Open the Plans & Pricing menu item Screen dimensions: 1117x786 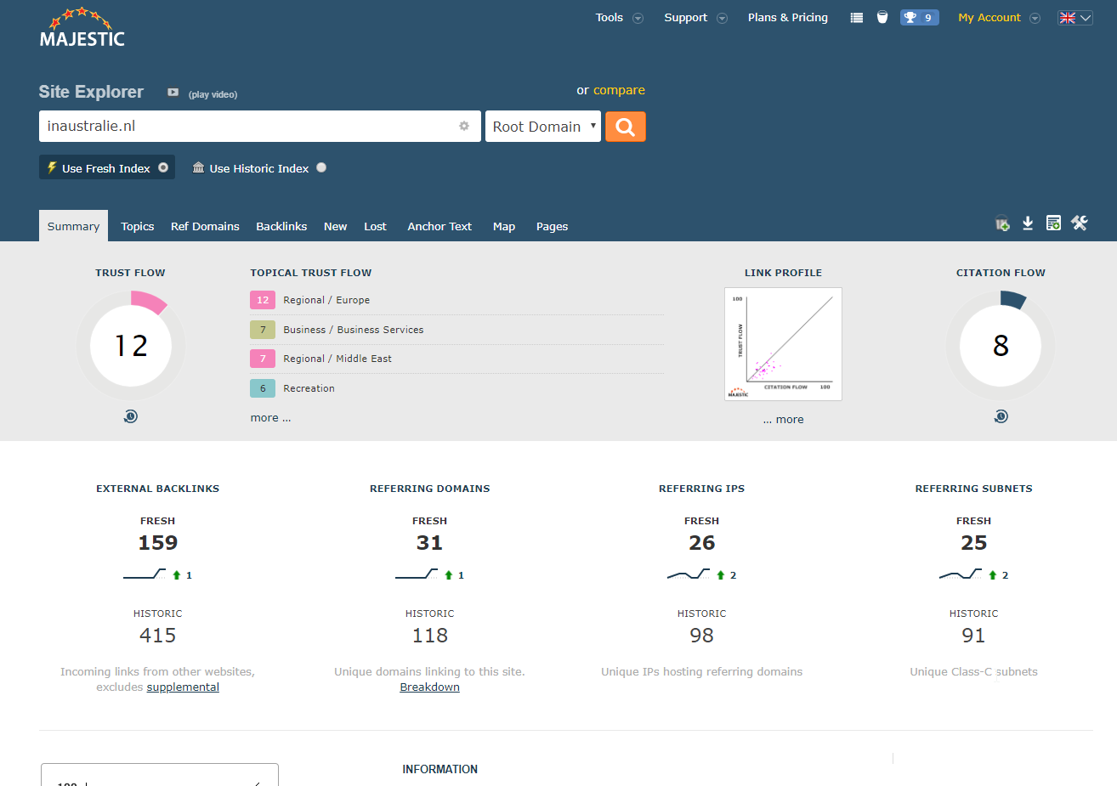click(x=788, y=17)
